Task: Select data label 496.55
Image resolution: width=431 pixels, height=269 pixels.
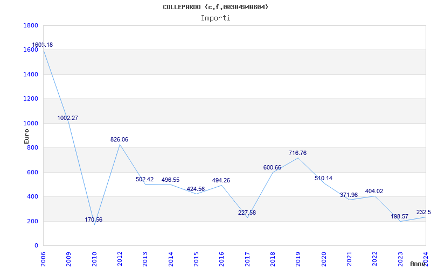Action: coord(170,180)
